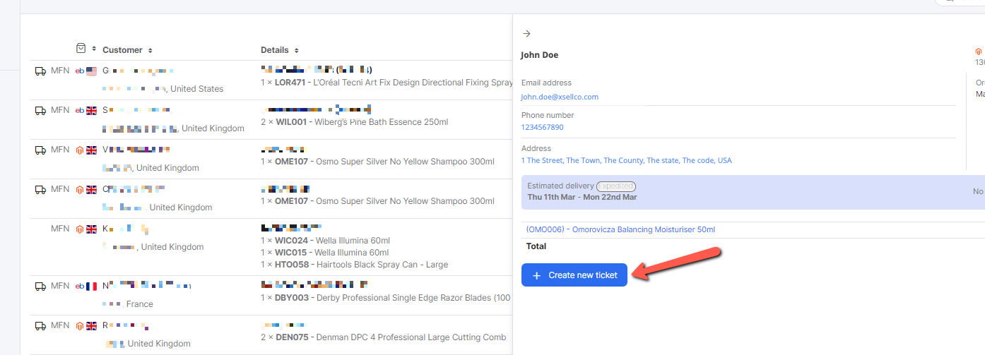Select the Derby Professional Single Edge Razor Blades line
The width and height of the screenshot is (985, 355).
tap(386, 298)
